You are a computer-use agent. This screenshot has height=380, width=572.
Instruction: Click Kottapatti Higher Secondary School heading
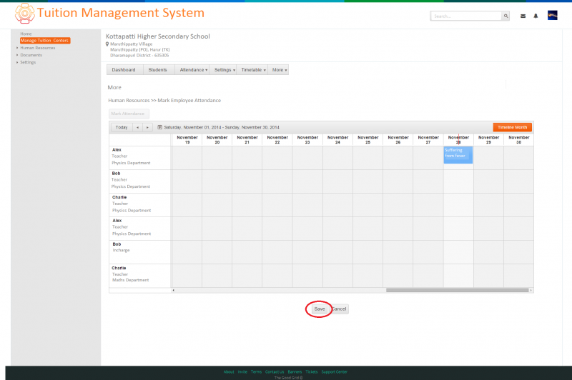pyautogui.click(x=157, y=36)
